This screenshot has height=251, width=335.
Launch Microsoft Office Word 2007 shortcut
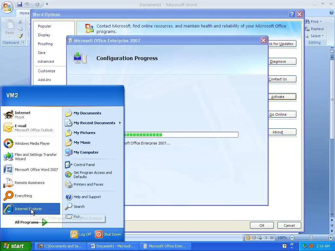tap(31, 170)
